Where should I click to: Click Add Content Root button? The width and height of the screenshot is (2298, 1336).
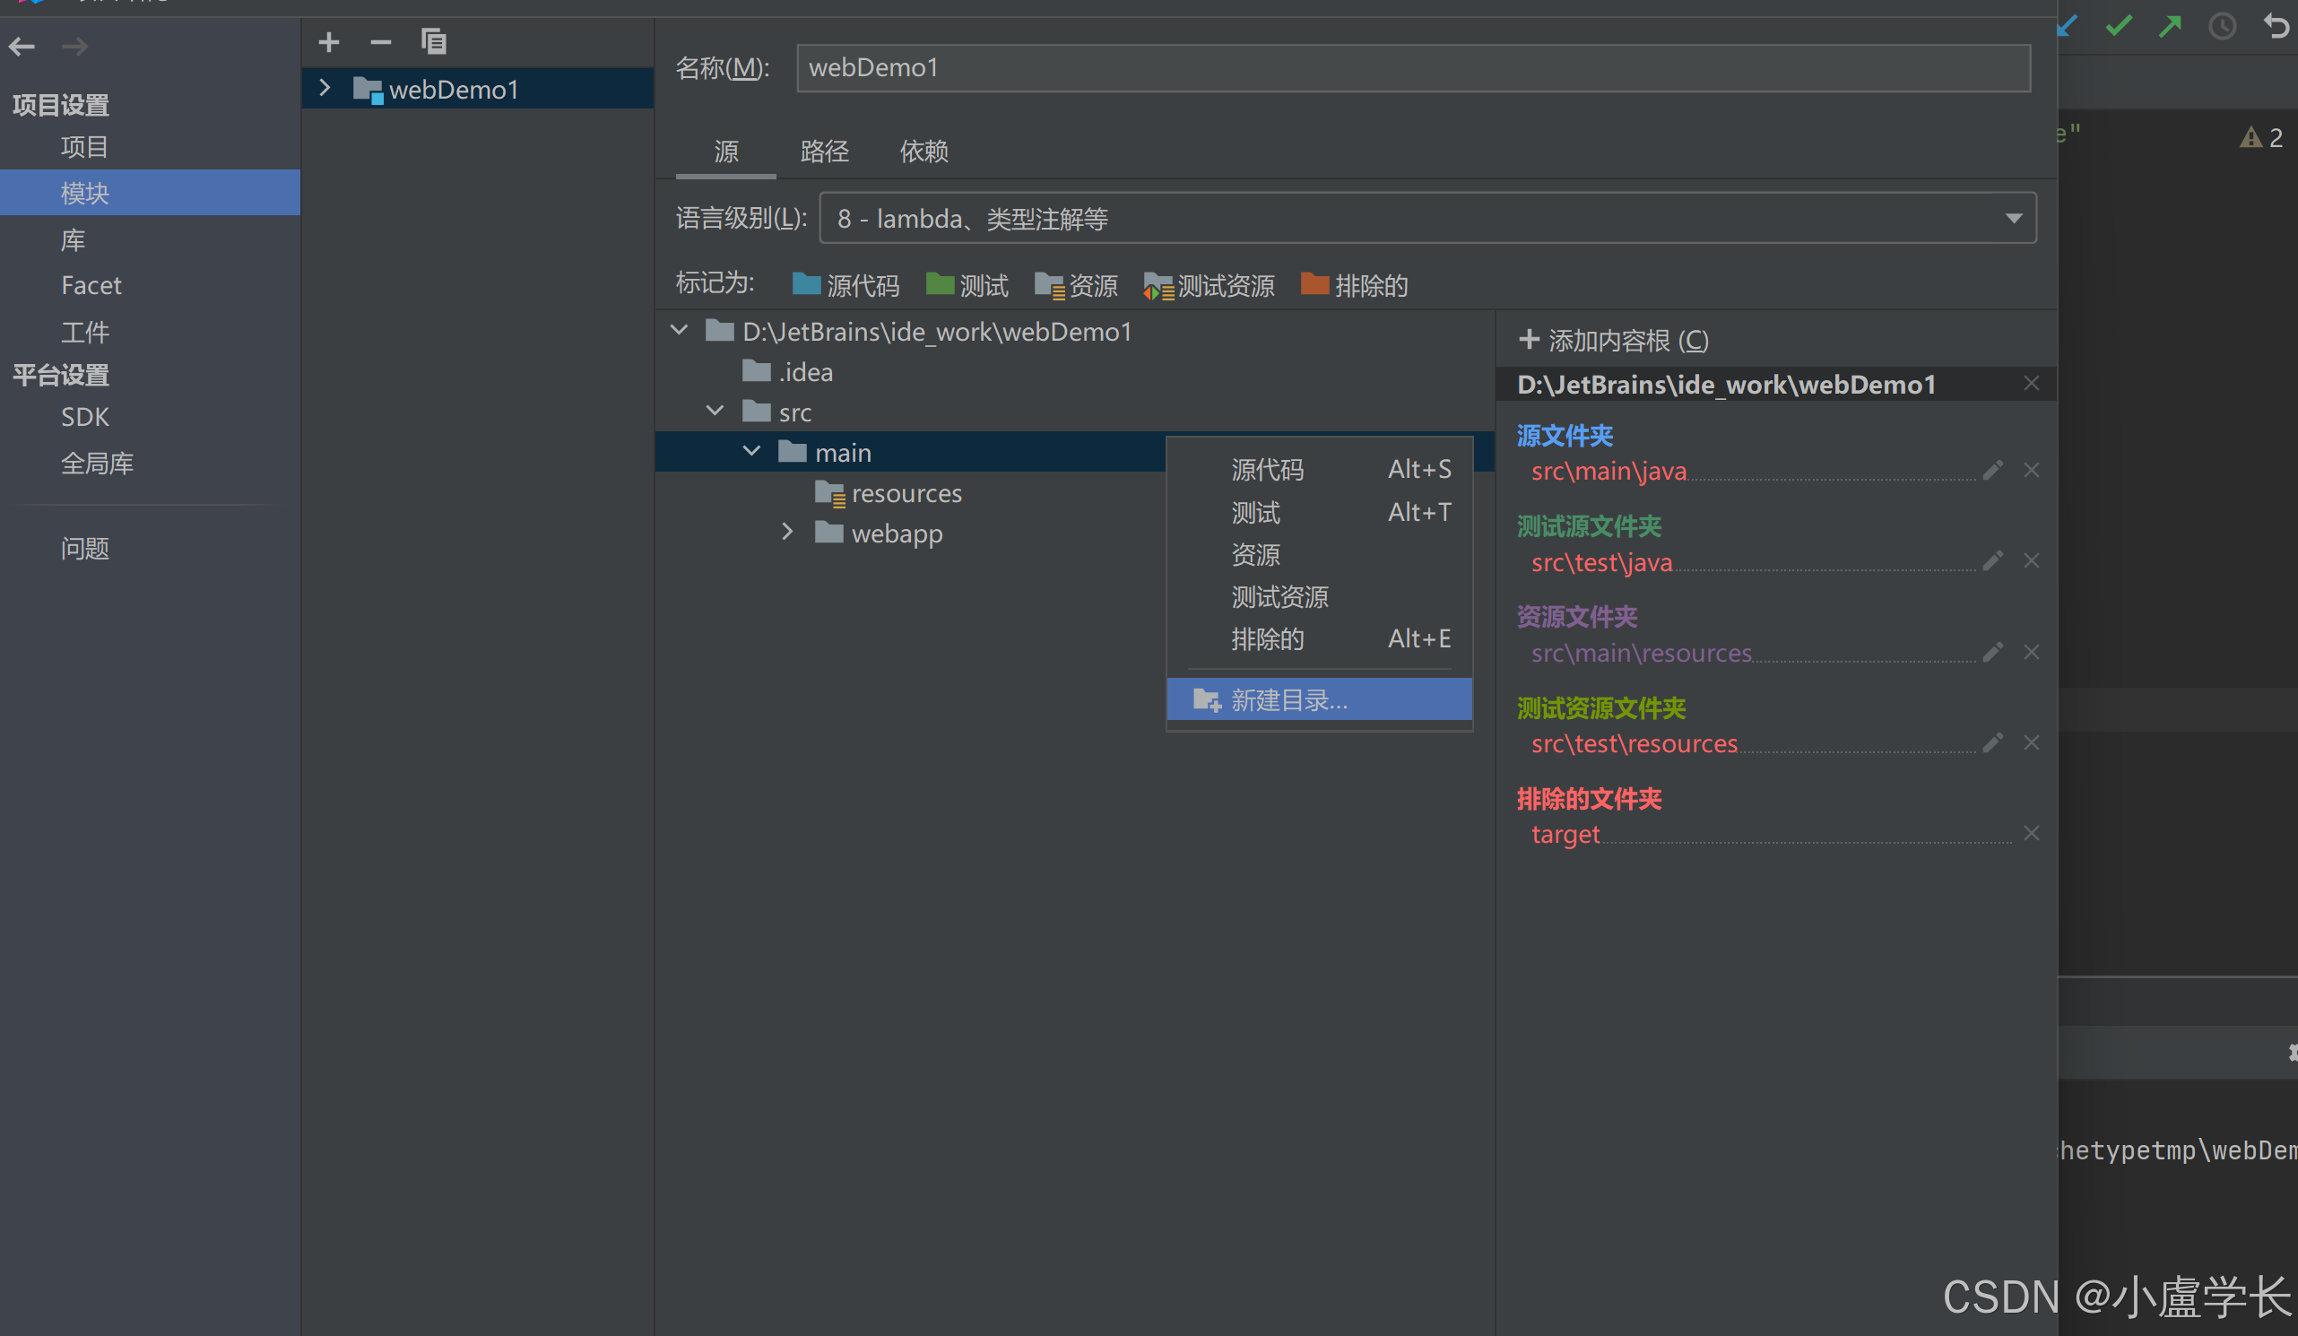(1614, 341)
